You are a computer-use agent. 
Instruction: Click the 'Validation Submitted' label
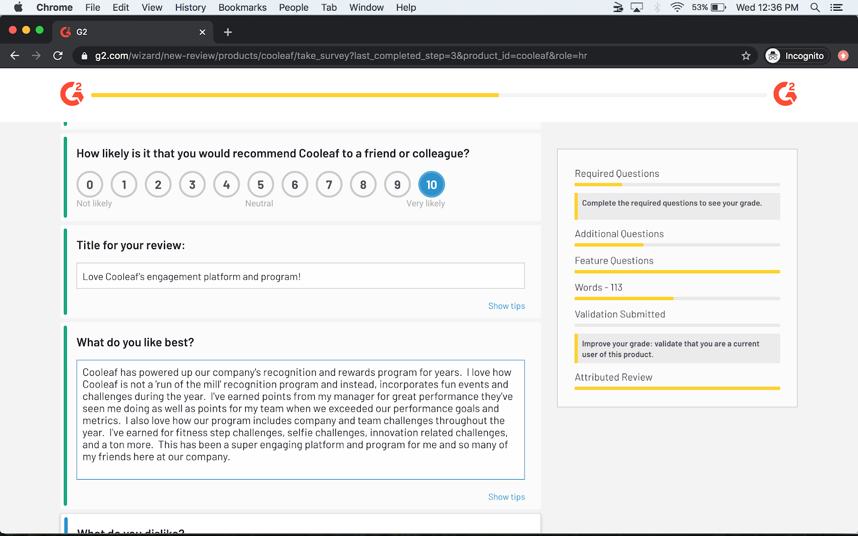(x=620, y=314)
